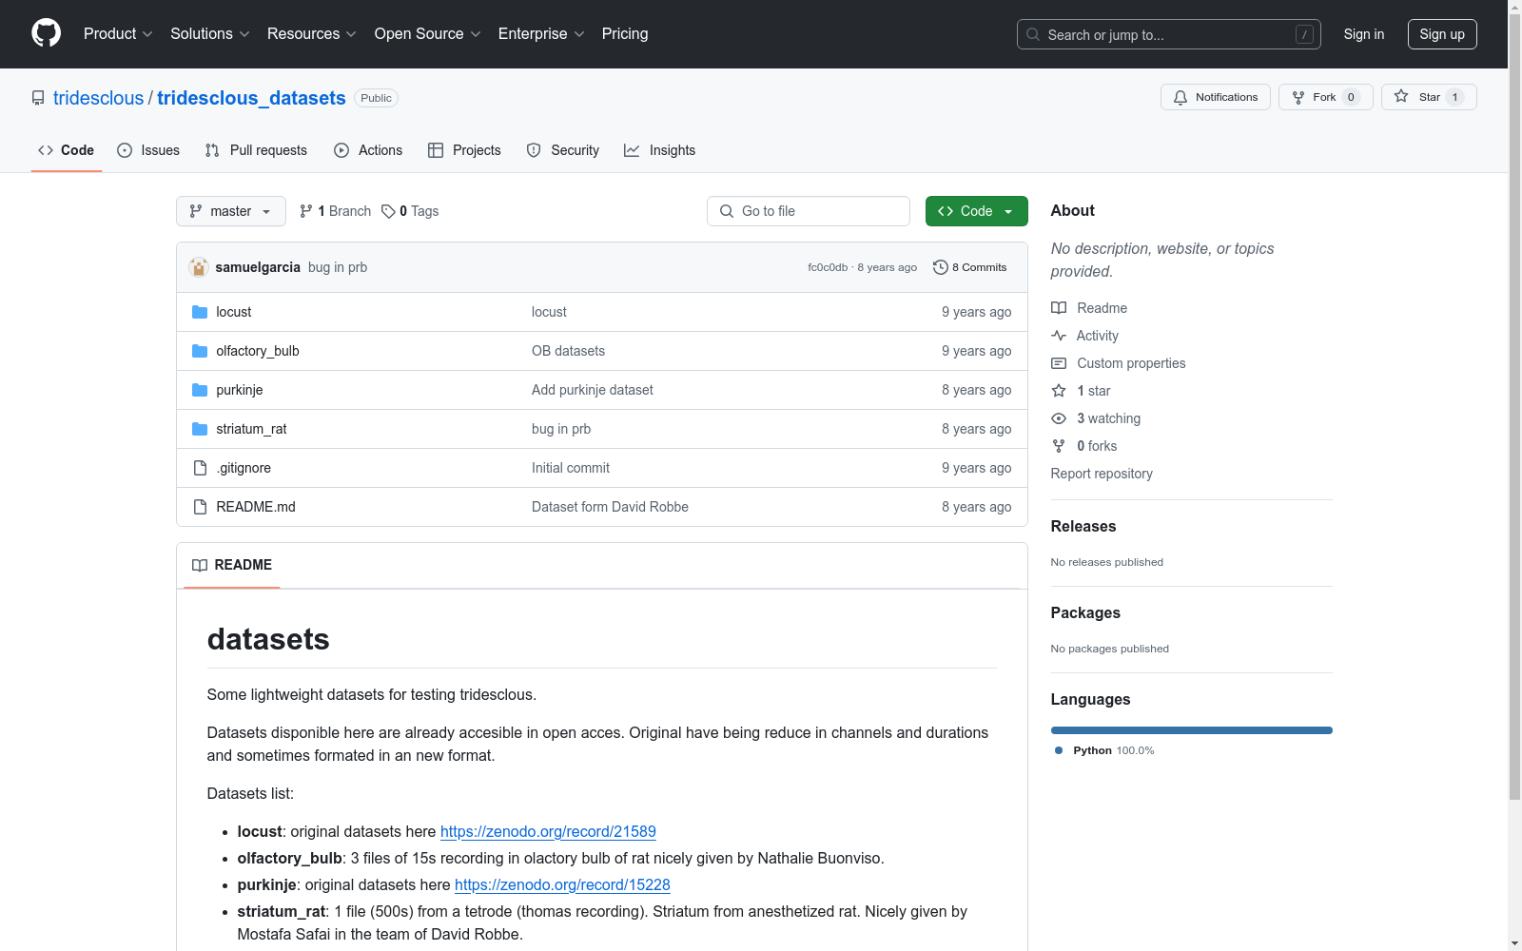Viewport: 1522px width, 951px height.
Task: Click the striatum_rat folder icon
Action: (200, 429)
